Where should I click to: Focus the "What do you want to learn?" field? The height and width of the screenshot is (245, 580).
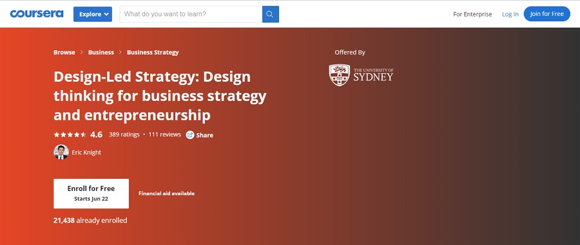191,14
